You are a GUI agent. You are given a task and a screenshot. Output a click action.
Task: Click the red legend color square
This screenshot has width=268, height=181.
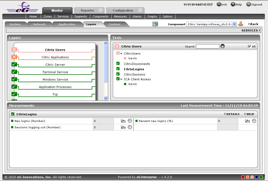(x=243, y=177)
